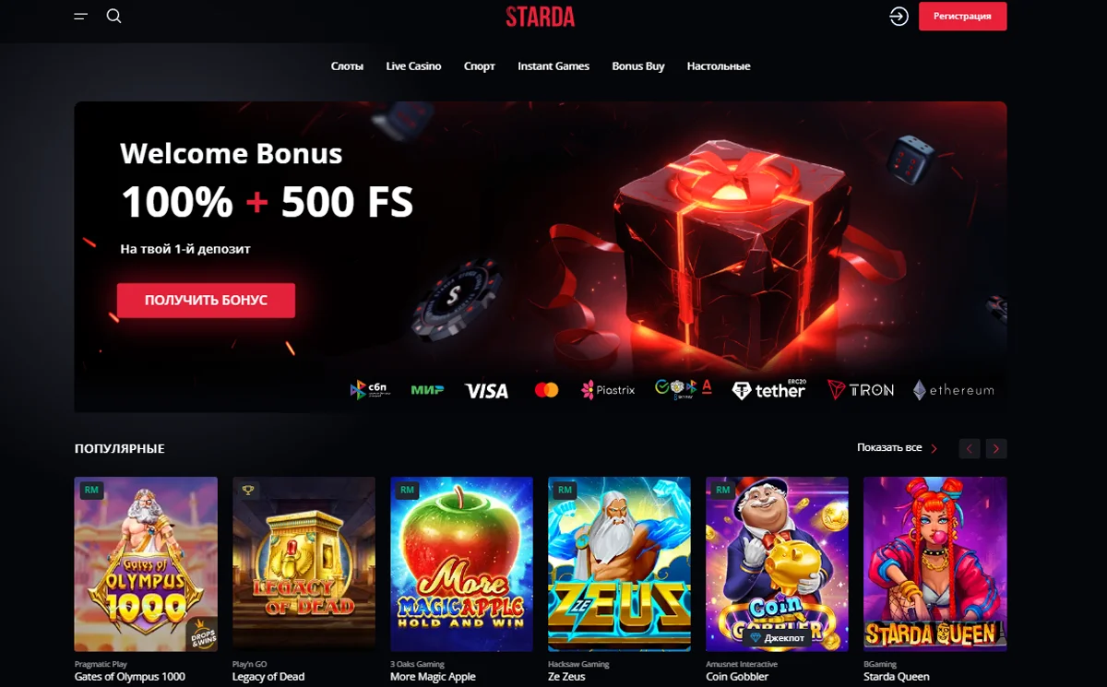Go to next popular games arrow
The image size is (1107, 687).
tap(996, 449)
